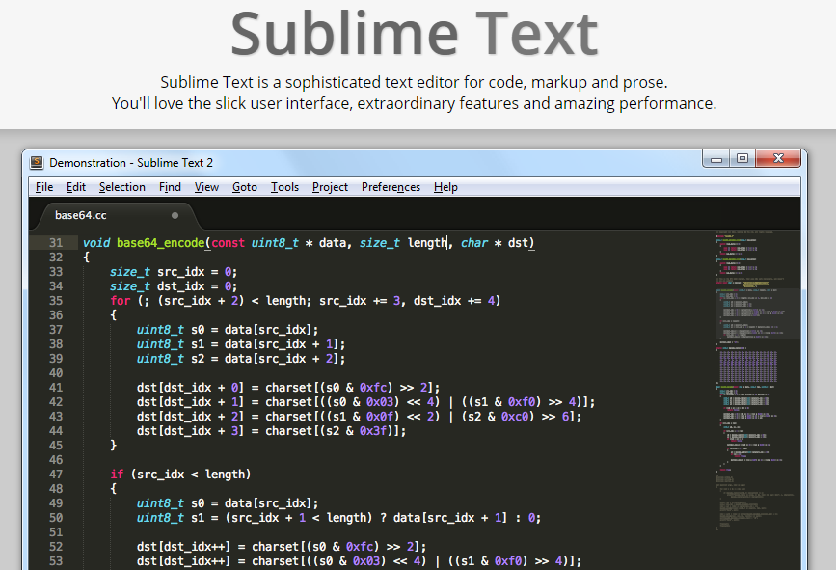This screenshot has height=570, width=836.
Task: Click 'void' keyword on line 31
Action: point(96,243)
